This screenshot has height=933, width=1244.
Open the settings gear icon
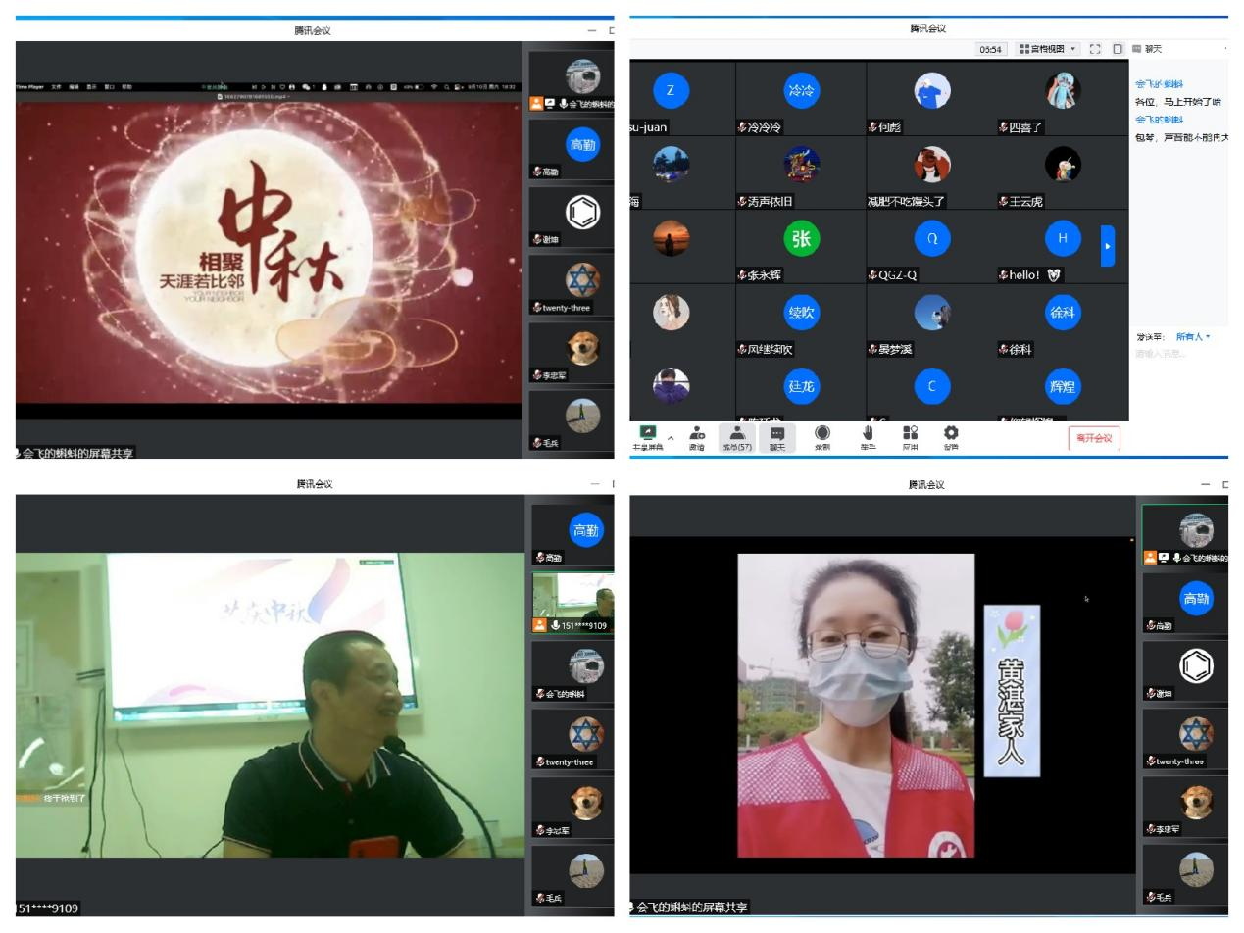(x=951, y=436)
